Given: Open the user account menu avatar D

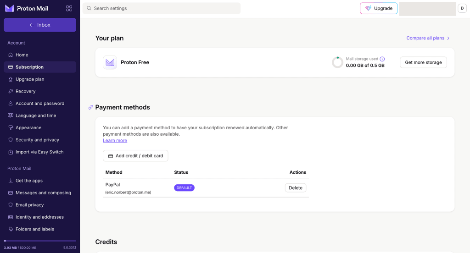Looking at the screenshot, I should (x=462, y=8).
